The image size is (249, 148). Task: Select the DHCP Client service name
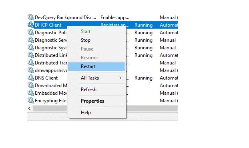[48, 25]
